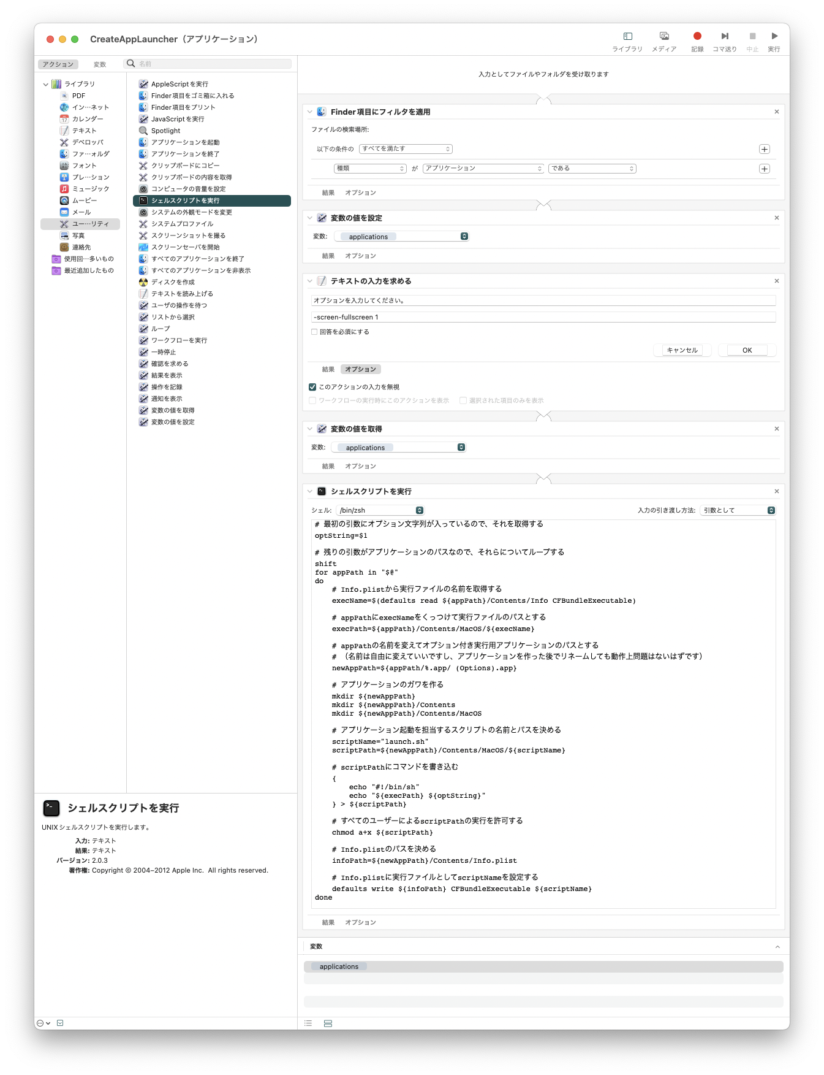Click the ライブラリ toolbar icon
Image resolution: width=824 pixels, height=1075 pixels.
[x=627, y=36]
